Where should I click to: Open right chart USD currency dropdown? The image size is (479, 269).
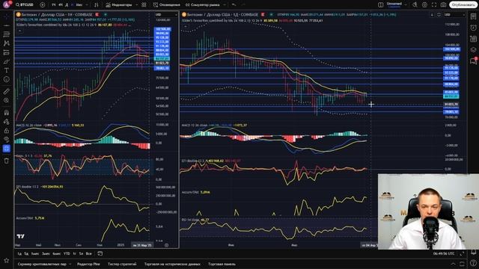pyautogui.click(x=455, y=15)
